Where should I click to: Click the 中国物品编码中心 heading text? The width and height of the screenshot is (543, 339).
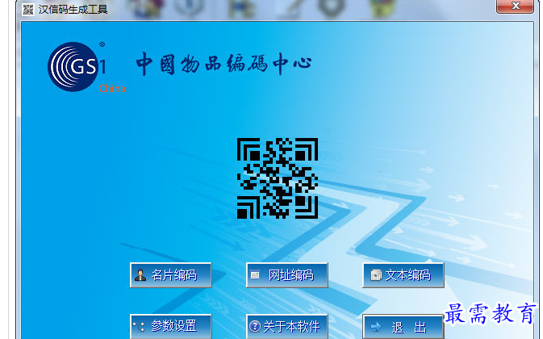[x=223, y=64]
